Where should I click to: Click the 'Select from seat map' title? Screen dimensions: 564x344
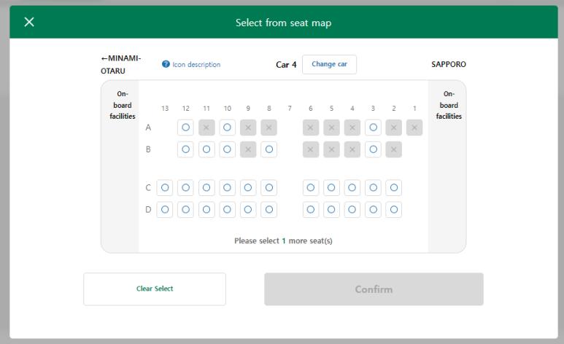pos(283,23)
